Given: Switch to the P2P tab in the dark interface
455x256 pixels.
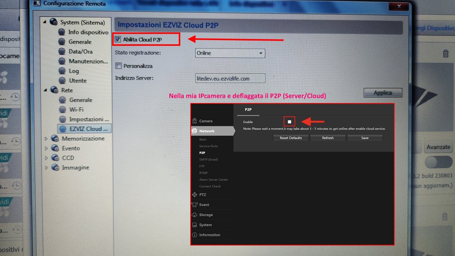Looking at the screenshot, I should 248,109.
